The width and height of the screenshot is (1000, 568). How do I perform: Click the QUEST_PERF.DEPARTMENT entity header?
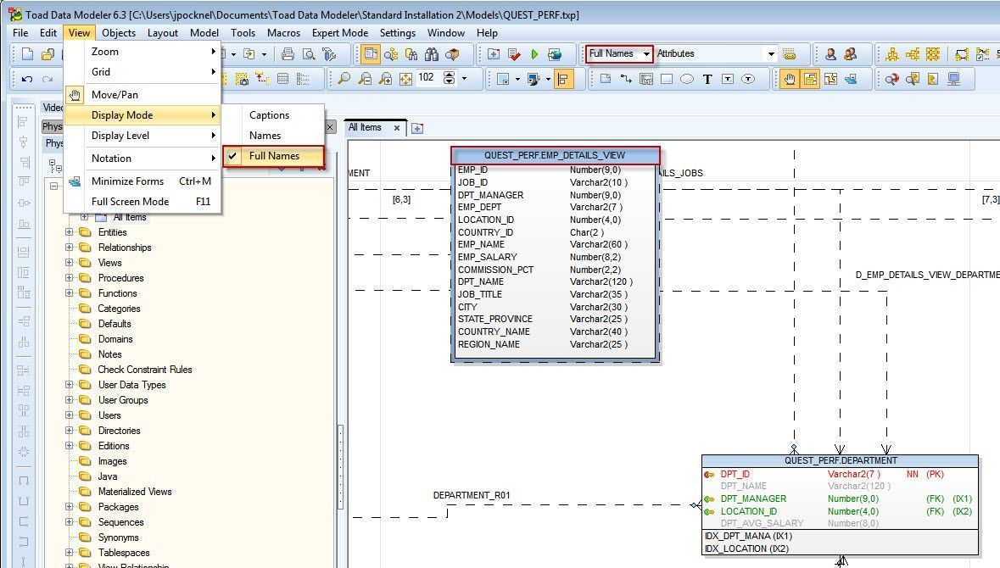point(840,460)
